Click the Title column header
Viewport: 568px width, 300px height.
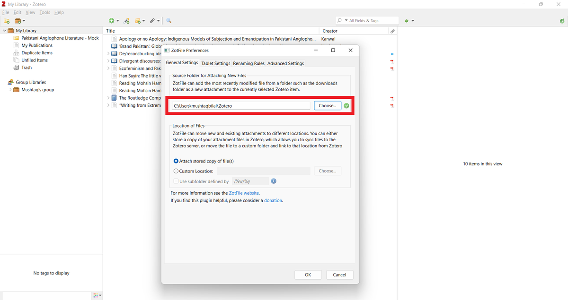[x=212, y=31]
